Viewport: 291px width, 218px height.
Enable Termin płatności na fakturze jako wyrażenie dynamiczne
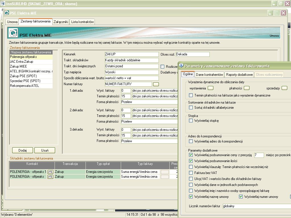coord(191,95)
